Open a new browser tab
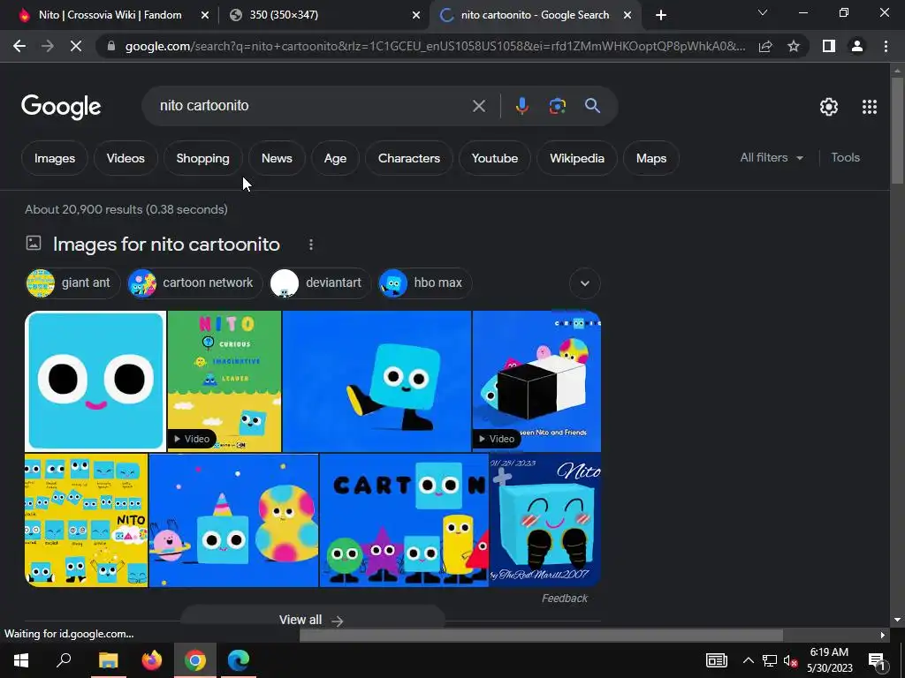The width and height of the screenshot is (905, 678). 661,15
